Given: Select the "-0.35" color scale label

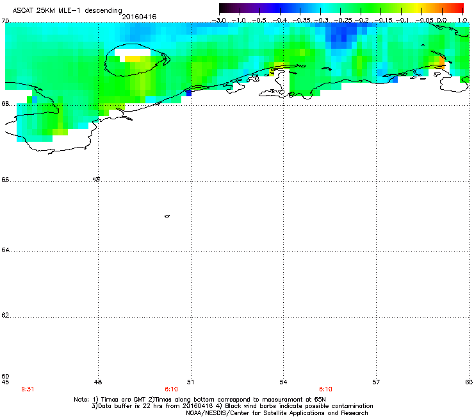Looking at the screenshot, I should [301, 21].
